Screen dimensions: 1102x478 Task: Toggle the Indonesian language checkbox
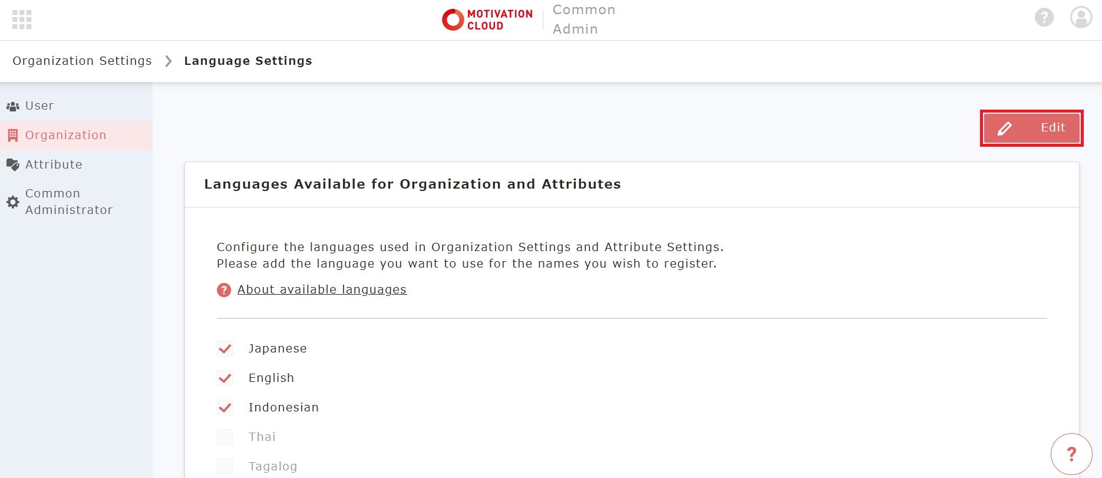coord(225,408)
